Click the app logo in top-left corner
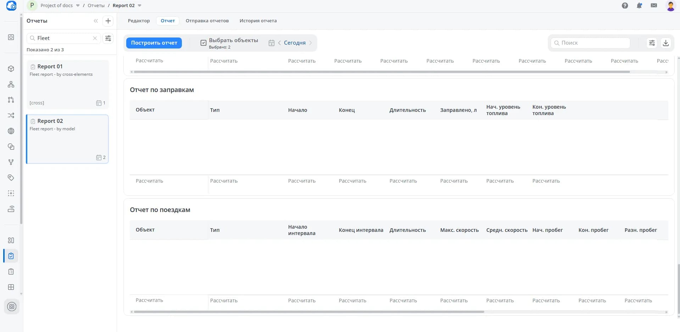 click(x=11, y=6)
